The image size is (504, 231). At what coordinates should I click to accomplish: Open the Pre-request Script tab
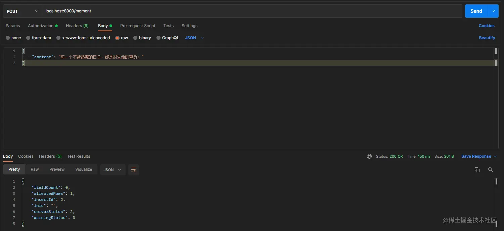click(138, 26)
